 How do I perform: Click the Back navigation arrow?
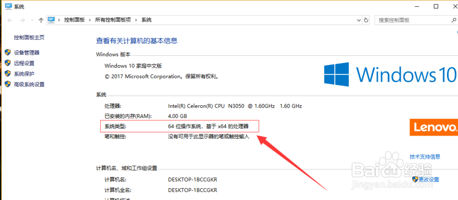10,20
